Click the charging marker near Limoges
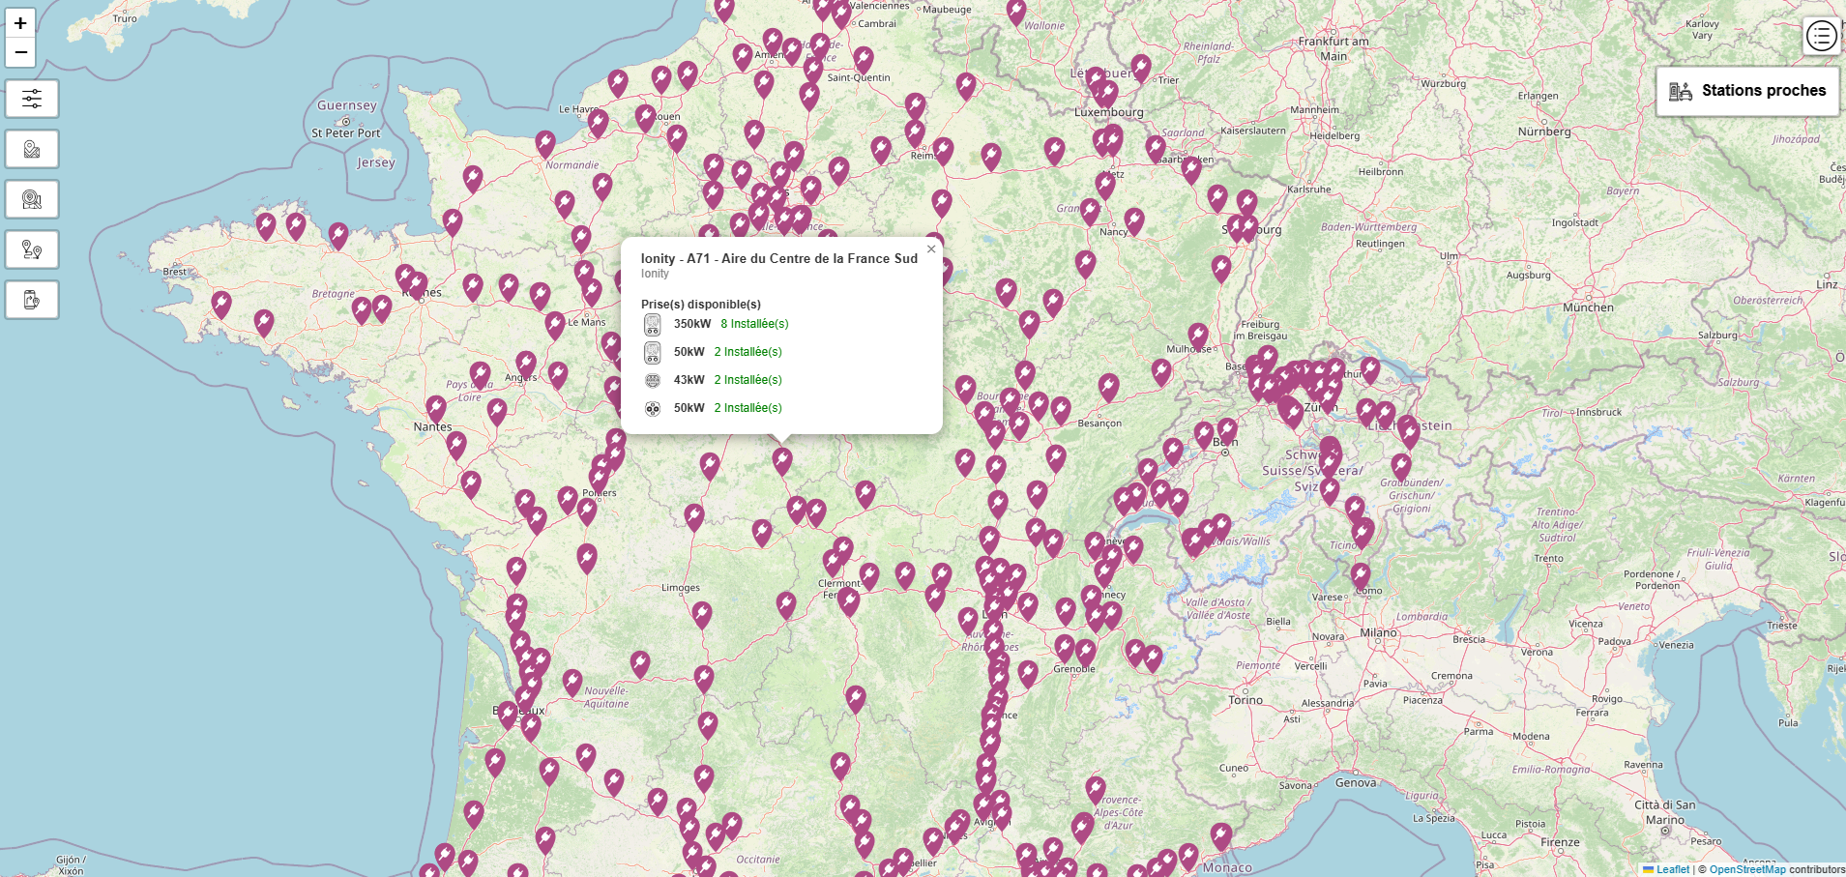 pos(702,613)
